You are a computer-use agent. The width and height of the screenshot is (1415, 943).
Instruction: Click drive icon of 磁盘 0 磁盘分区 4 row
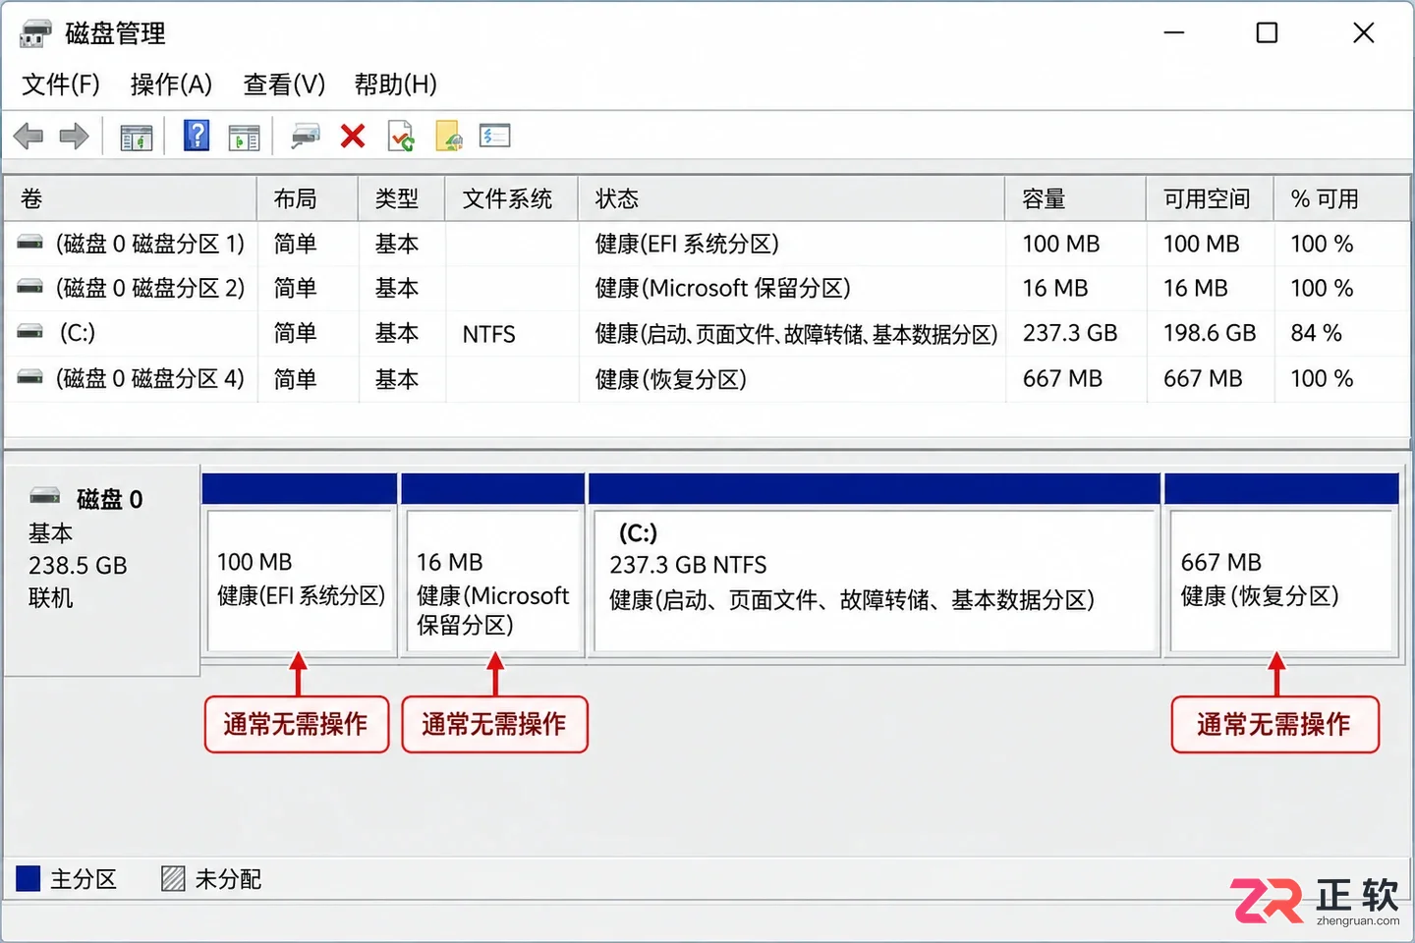[x=30, y=377]
